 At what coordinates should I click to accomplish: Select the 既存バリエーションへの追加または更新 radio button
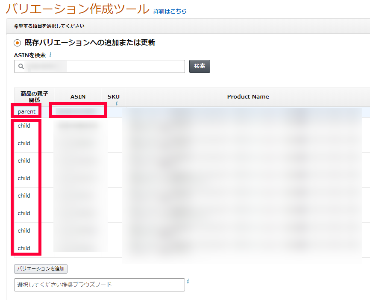click(18, 43)
